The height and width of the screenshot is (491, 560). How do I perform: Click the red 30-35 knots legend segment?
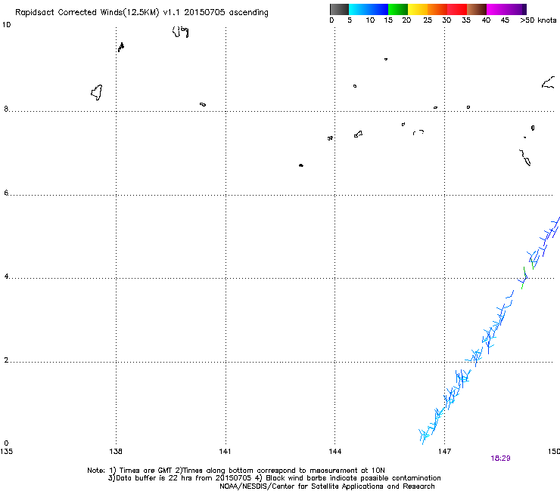[x=457, y=9]
